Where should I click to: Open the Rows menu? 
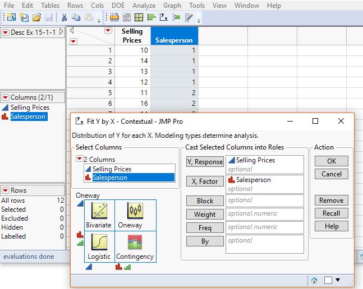tap(75, 5)
